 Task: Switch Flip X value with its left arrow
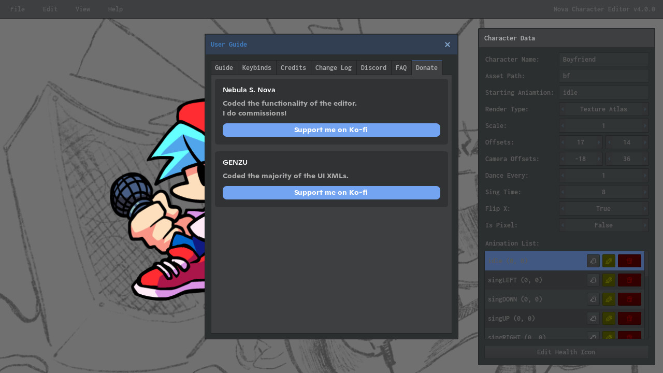pyautogui.click(x=563, y=209)
